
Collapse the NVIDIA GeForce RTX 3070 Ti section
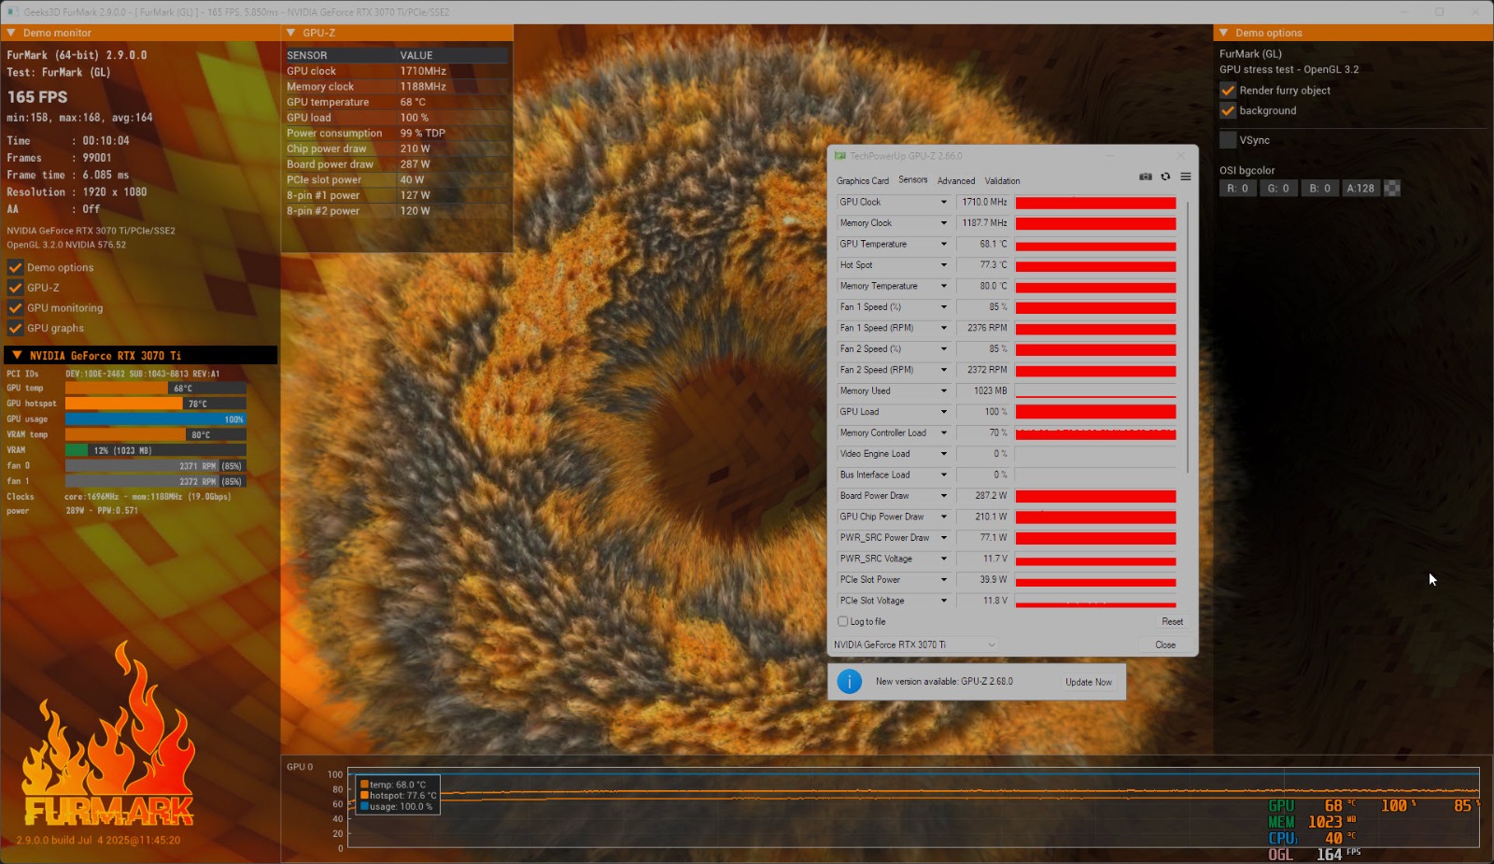17,356
